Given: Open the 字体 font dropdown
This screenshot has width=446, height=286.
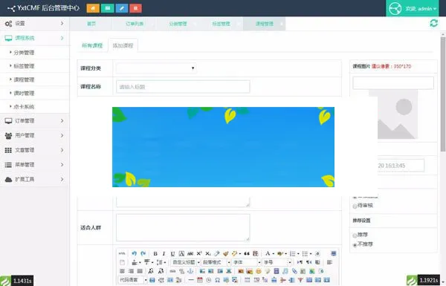Looking at the screenshot, I should (246, 262).
